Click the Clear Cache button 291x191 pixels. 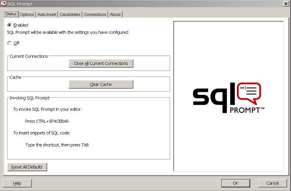(101, 85)
